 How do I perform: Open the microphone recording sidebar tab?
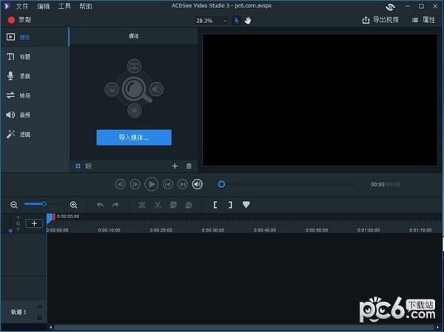[35, 76]
